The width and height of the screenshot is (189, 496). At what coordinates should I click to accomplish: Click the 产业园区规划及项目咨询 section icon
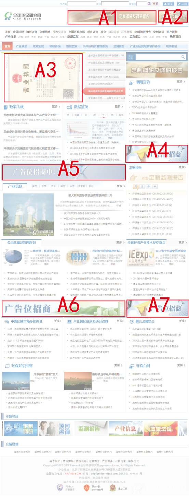69,321
